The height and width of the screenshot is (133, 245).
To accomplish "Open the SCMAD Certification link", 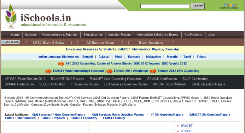I will 19,84.
